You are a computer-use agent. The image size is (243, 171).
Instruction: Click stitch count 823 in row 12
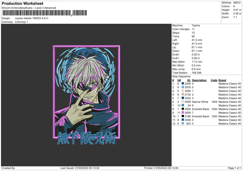(x=189, y=124)
